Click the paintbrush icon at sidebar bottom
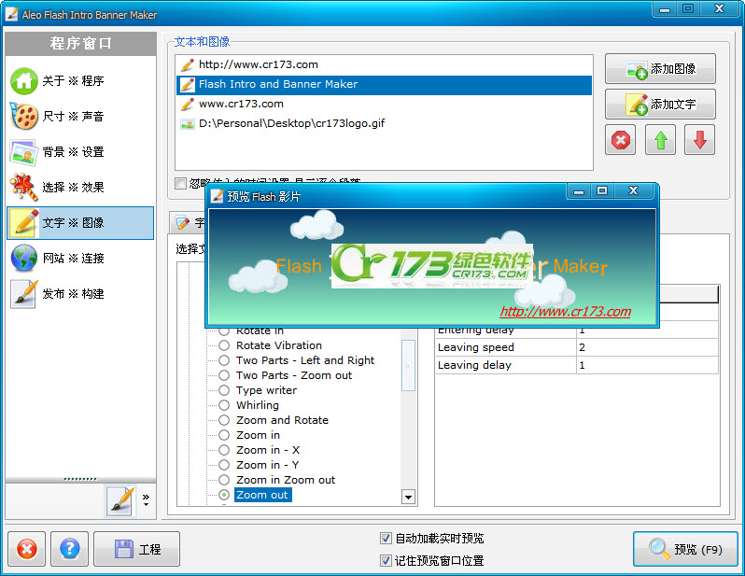 pos(120,500)
